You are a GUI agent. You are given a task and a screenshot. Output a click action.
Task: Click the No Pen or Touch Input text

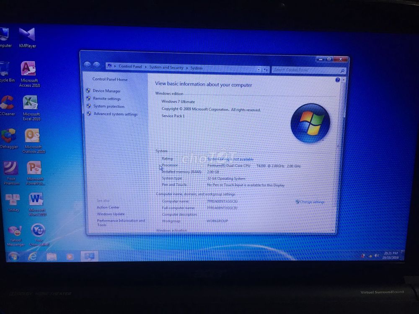pos(246,185)
